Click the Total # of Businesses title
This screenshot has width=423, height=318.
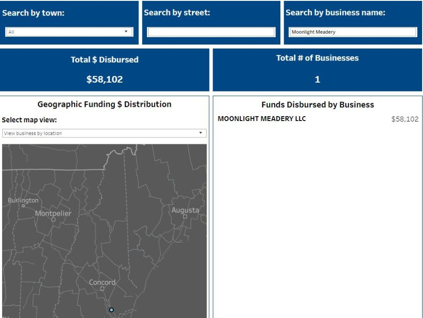(x=318, y=58)
